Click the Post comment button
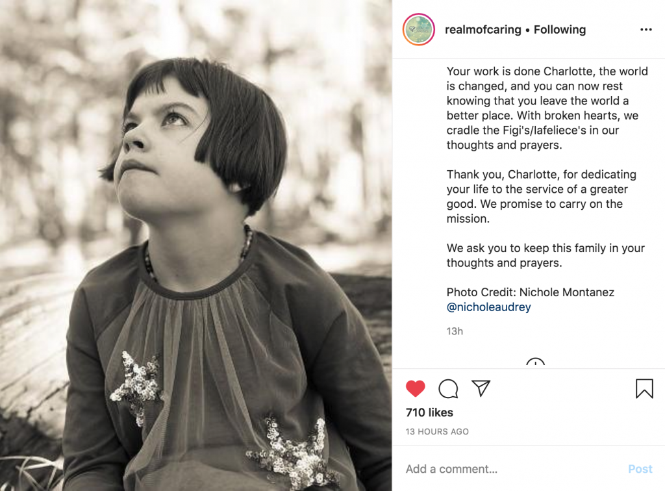Viewport: 665px width, 491px height. [640, 469]
